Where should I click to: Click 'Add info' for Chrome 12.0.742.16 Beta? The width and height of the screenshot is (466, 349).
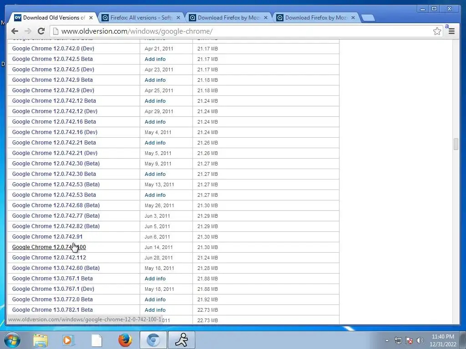(155, 122)
